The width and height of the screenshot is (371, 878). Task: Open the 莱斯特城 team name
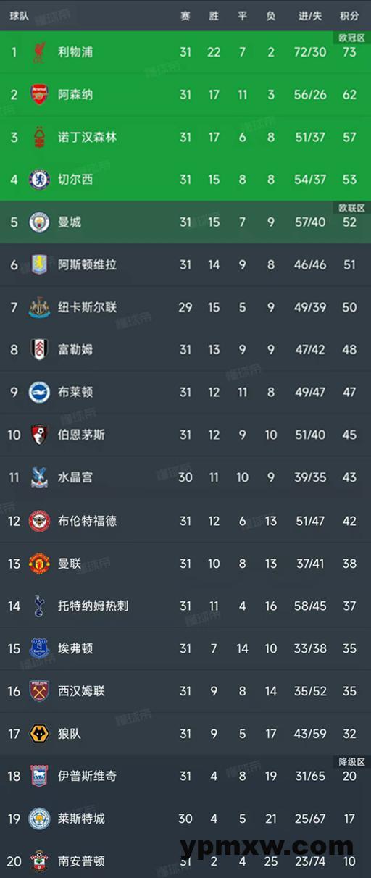pos(81,819)
